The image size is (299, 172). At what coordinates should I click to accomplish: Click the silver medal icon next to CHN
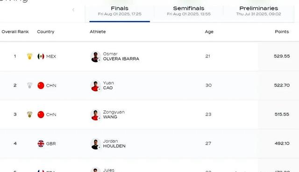[29, 85]
